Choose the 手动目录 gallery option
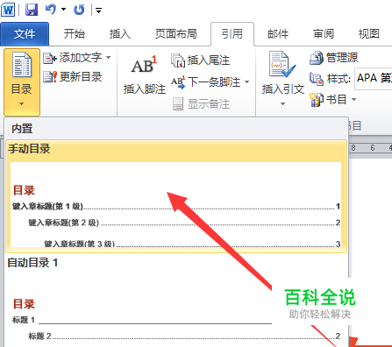Viewport: 392px width, 347px height. [x=176, y=196]
